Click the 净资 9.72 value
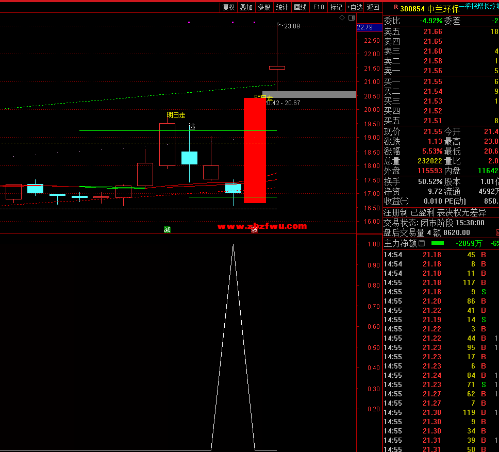Screen dimensions: 499x452 435,192
